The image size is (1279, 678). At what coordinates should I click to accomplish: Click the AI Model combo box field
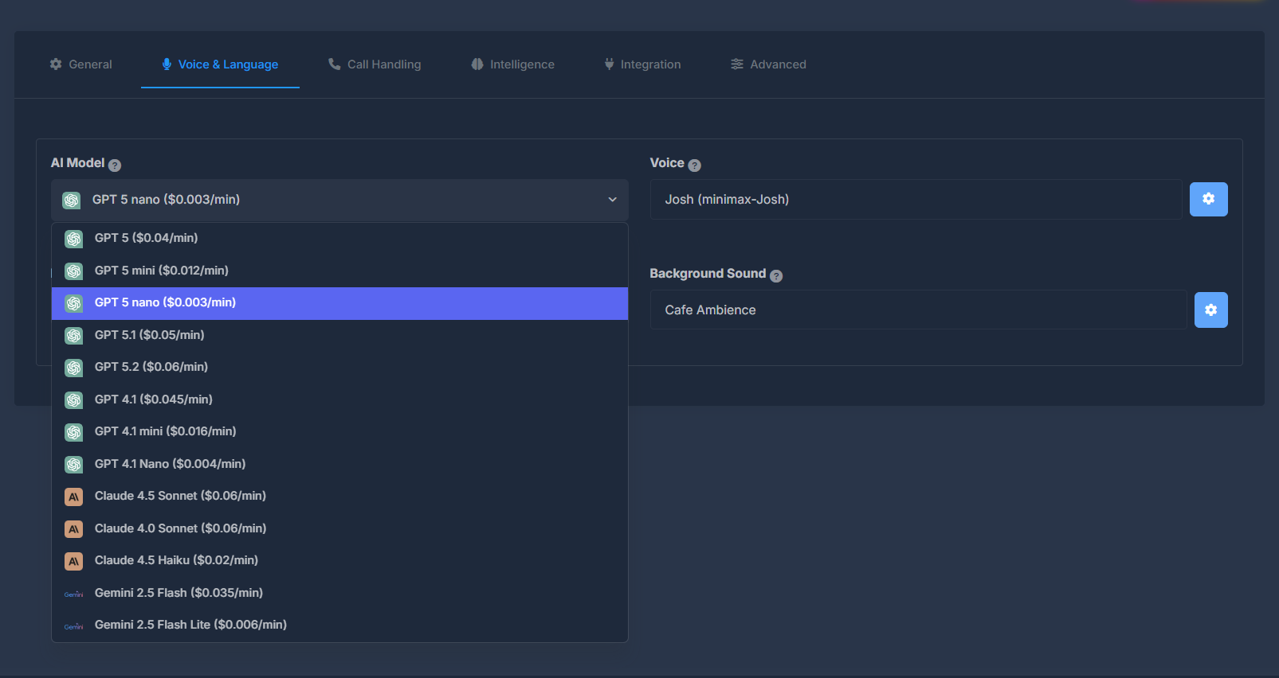339,200
